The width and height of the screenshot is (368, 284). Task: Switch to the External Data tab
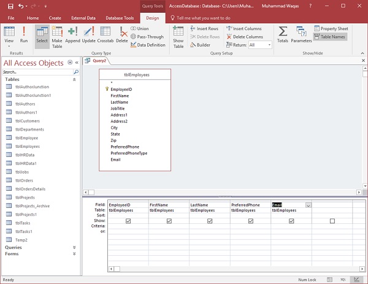82,18
